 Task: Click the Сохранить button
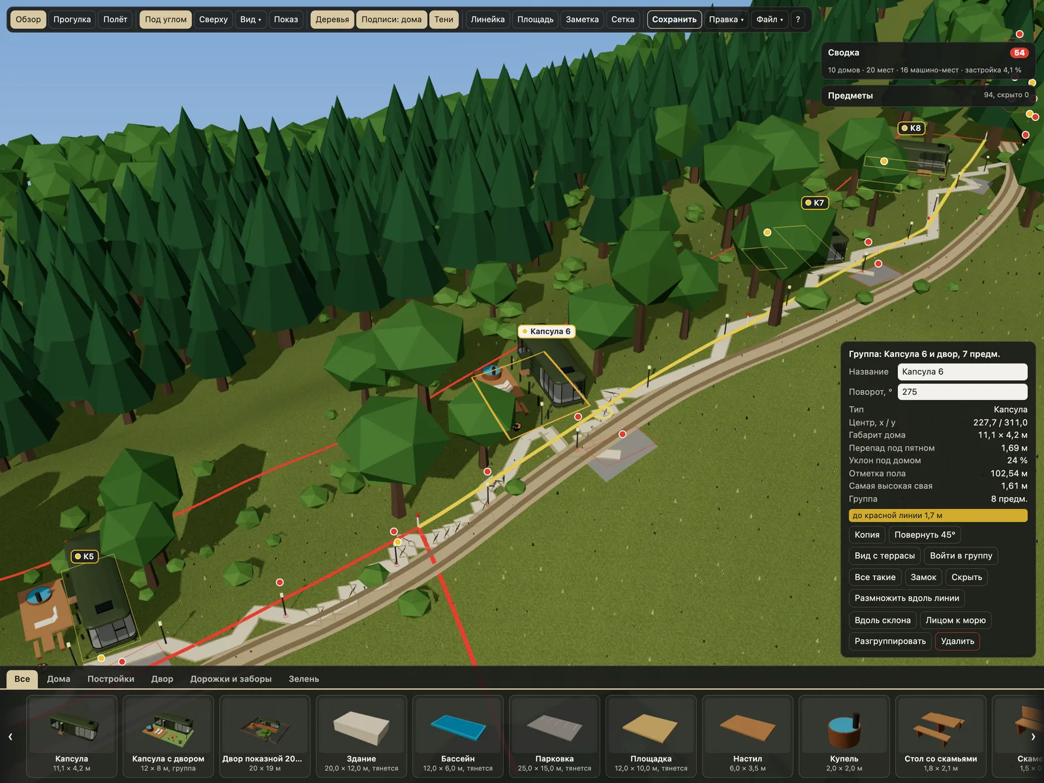tap(675, 20)
